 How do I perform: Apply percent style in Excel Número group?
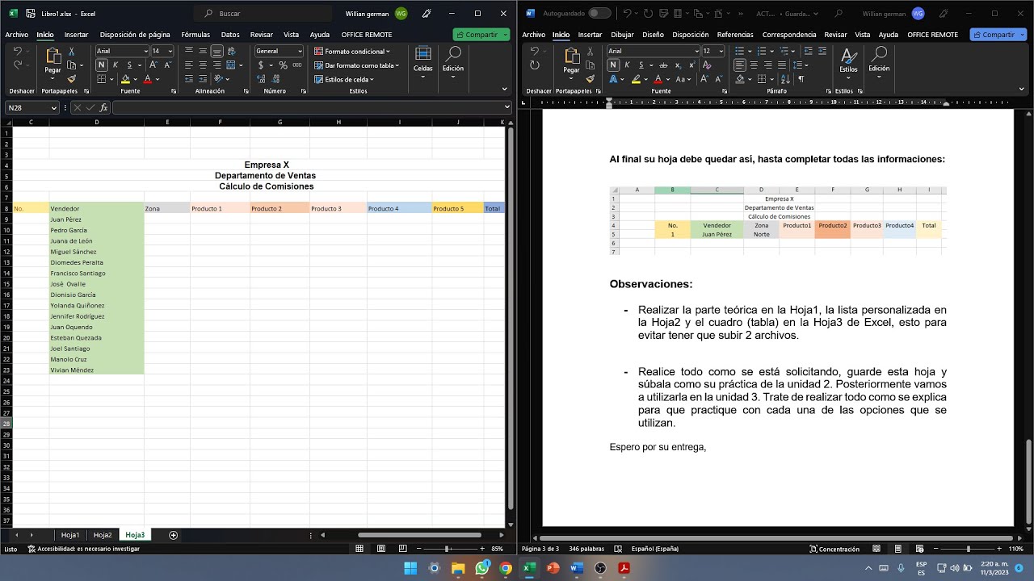point(284,65)
